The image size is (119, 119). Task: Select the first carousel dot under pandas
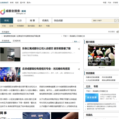(x=99, y=67)
